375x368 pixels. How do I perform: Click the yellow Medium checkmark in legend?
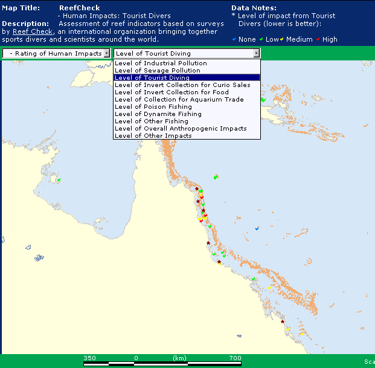tap(282, 39)
